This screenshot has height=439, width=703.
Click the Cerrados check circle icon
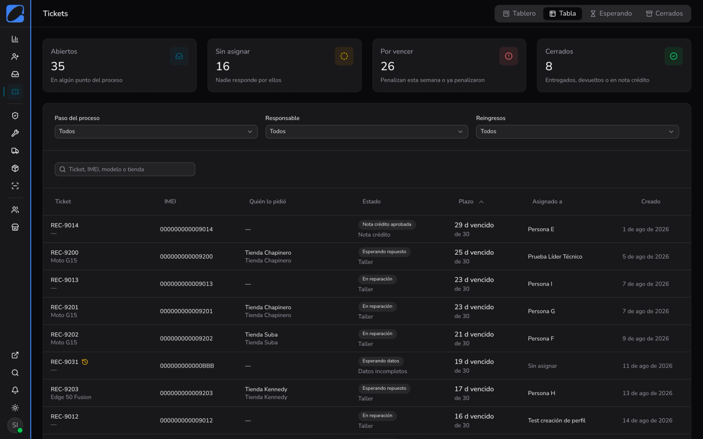point(674,56)
